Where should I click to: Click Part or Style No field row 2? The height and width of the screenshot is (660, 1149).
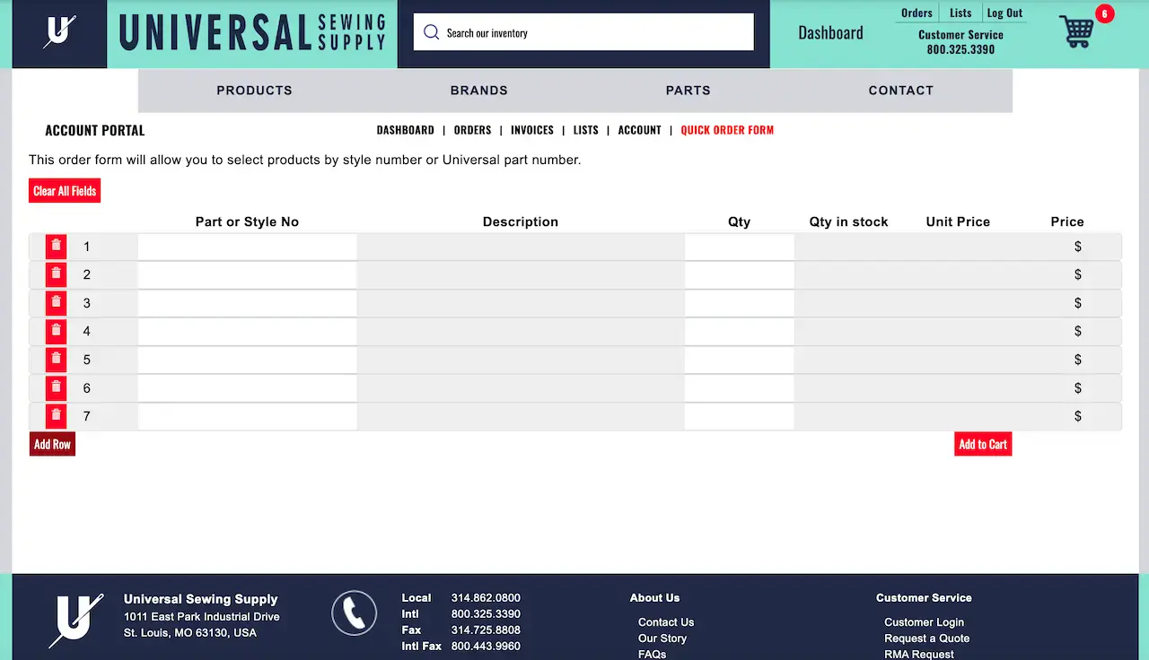(248, 274)
